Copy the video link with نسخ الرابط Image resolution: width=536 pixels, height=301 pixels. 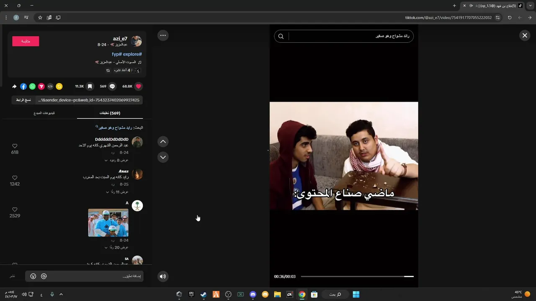[23, 100]
